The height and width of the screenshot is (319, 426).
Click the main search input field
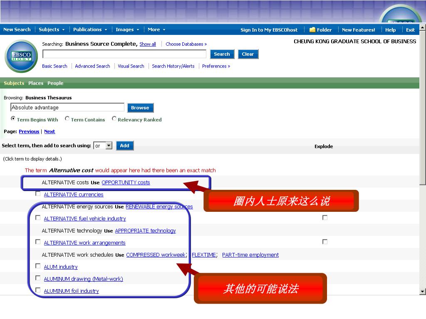(124, 54)
